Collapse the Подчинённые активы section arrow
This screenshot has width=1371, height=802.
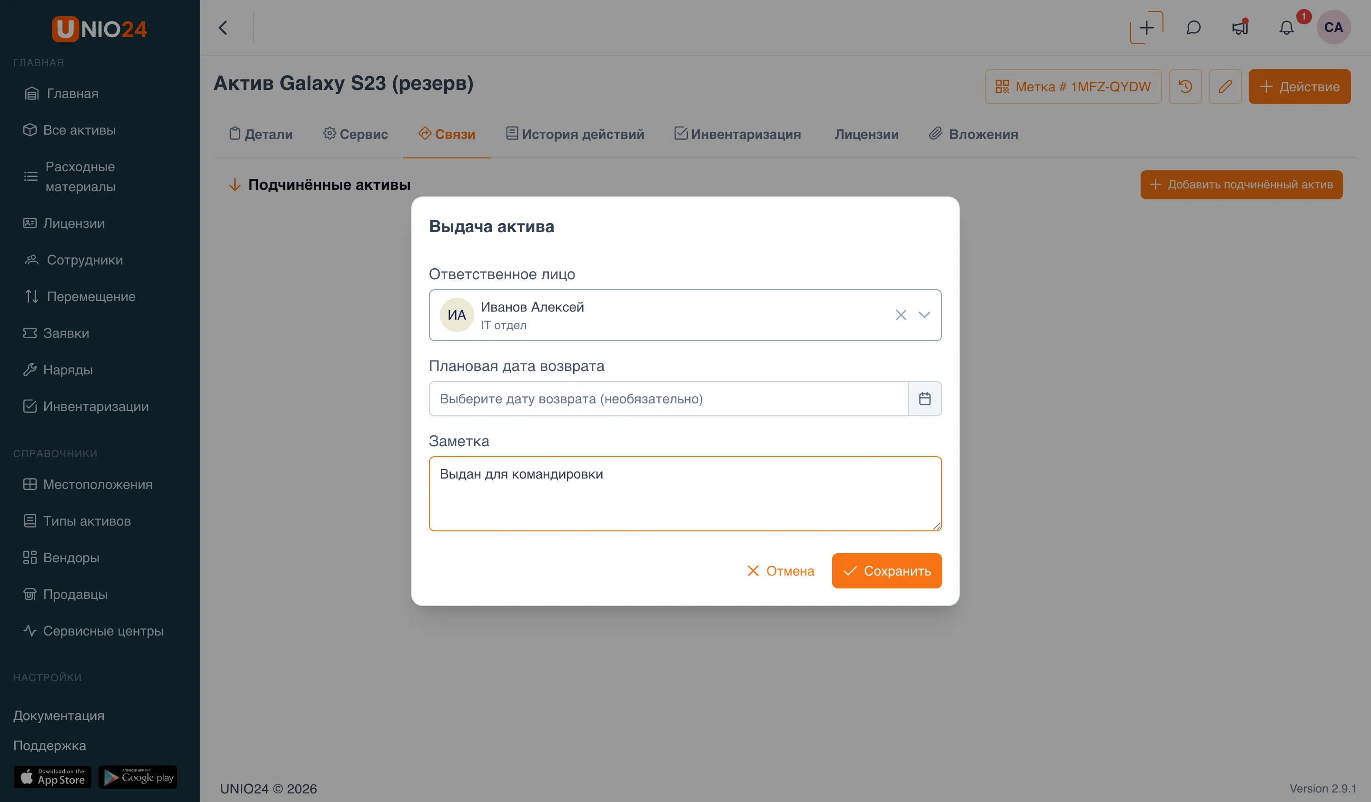click(235, 185)
